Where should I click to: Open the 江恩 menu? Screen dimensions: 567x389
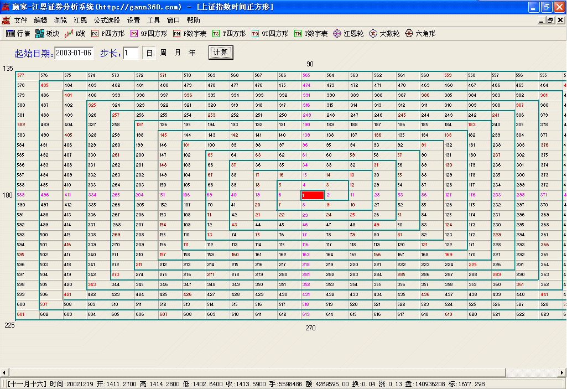coord(80,20)
